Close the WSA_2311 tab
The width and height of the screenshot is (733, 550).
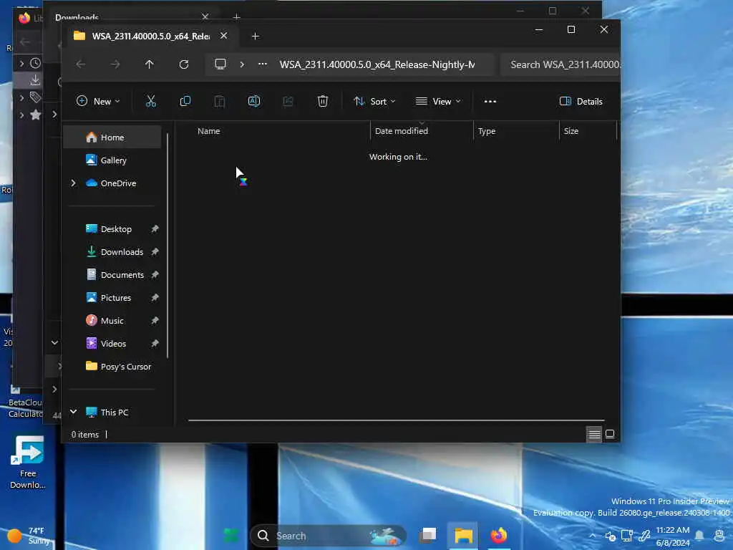pos(223,36)
